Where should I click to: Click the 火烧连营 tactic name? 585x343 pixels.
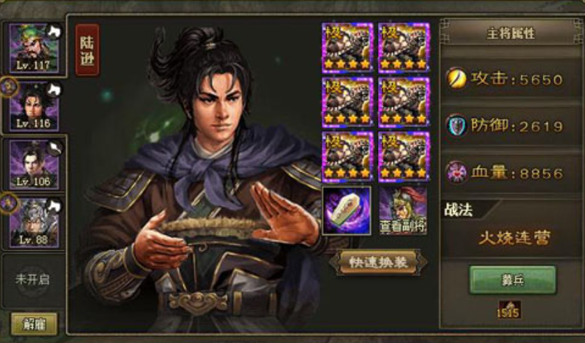pyautogui.click(x=514, y=238)
